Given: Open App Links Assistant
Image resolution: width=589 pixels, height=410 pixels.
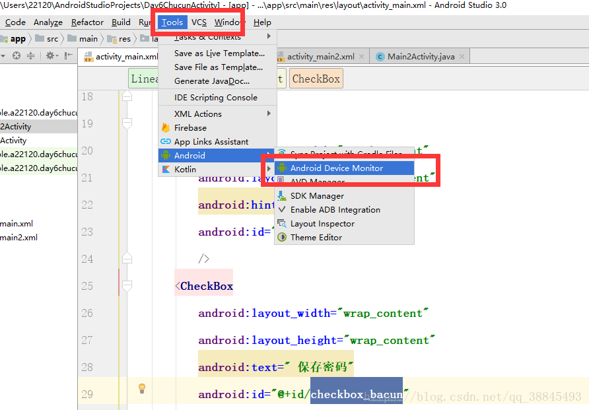Looking at the screenshot, I should coord(217,141).
